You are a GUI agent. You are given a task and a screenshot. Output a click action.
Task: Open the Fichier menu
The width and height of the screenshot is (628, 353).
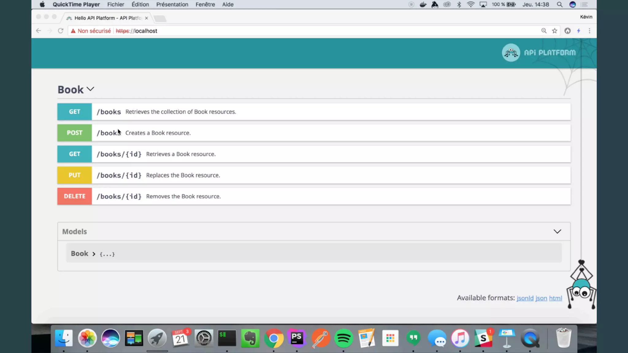[116, 5]
